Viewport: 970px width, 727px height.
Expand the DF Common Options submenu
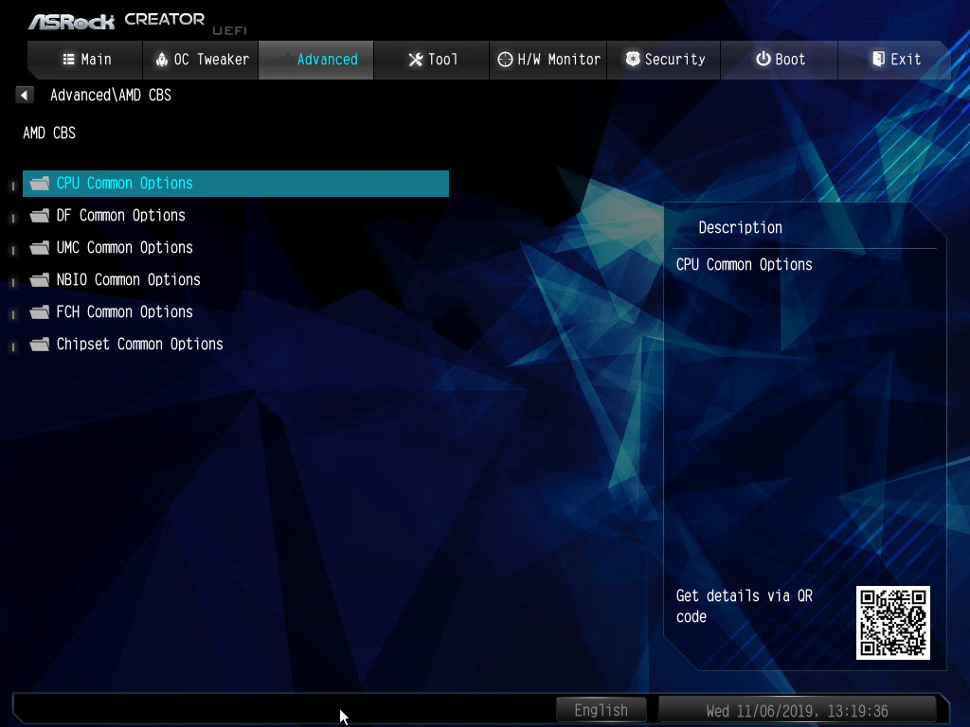(120, 216)
